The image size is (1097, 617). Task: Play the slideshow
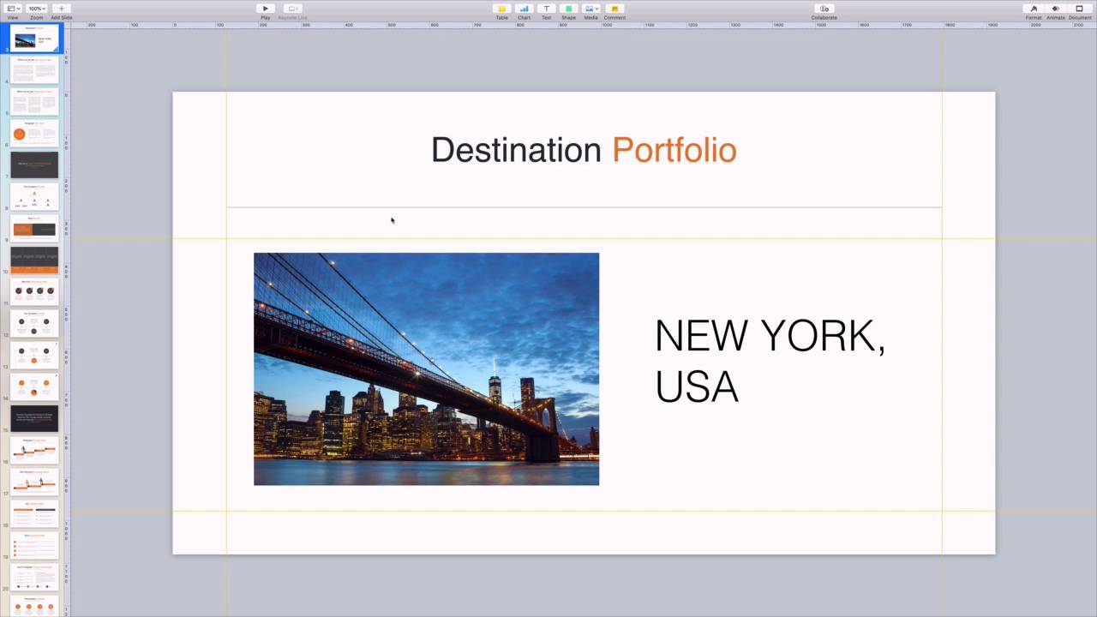[266, 9]
